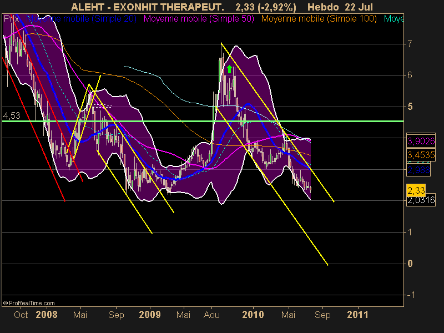Click the 'Hebdo' timeframe label
444x333 pixels.
[323, 7]
